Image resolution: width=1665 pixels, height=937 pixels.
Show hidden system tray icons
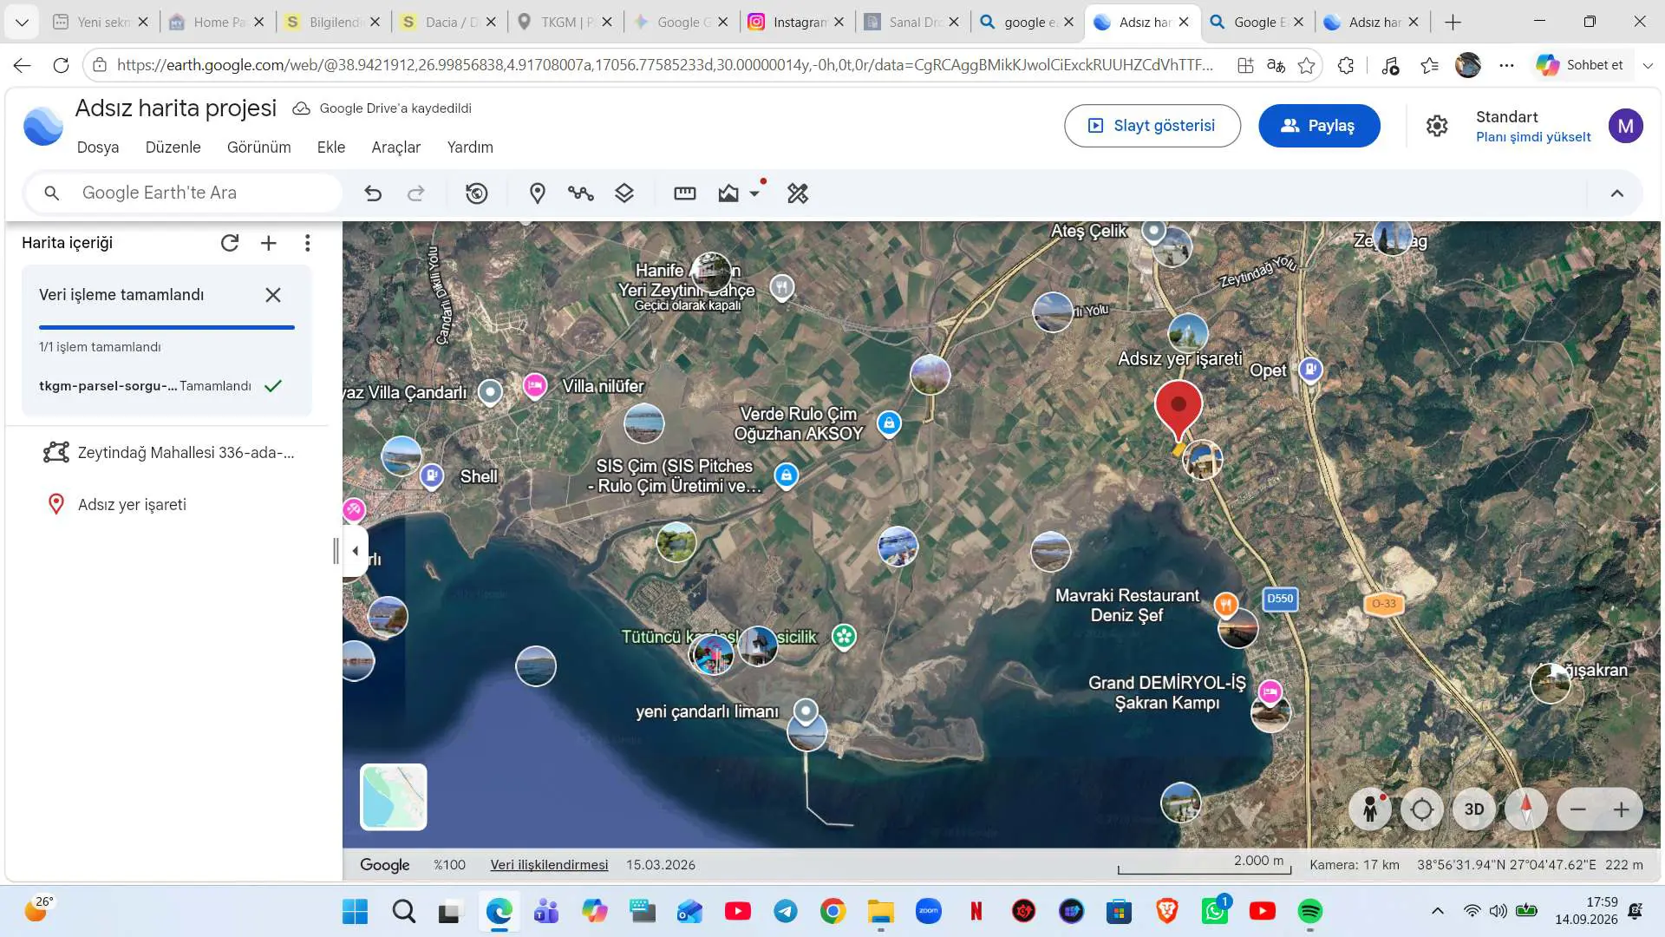pyautogui.click(x=1437, y=911)
